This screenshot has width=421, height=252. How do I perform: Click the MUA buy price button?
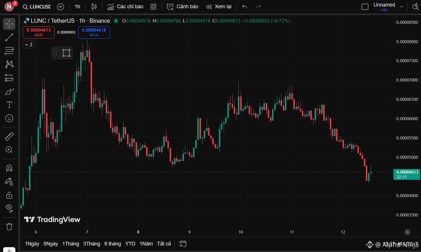94,32
